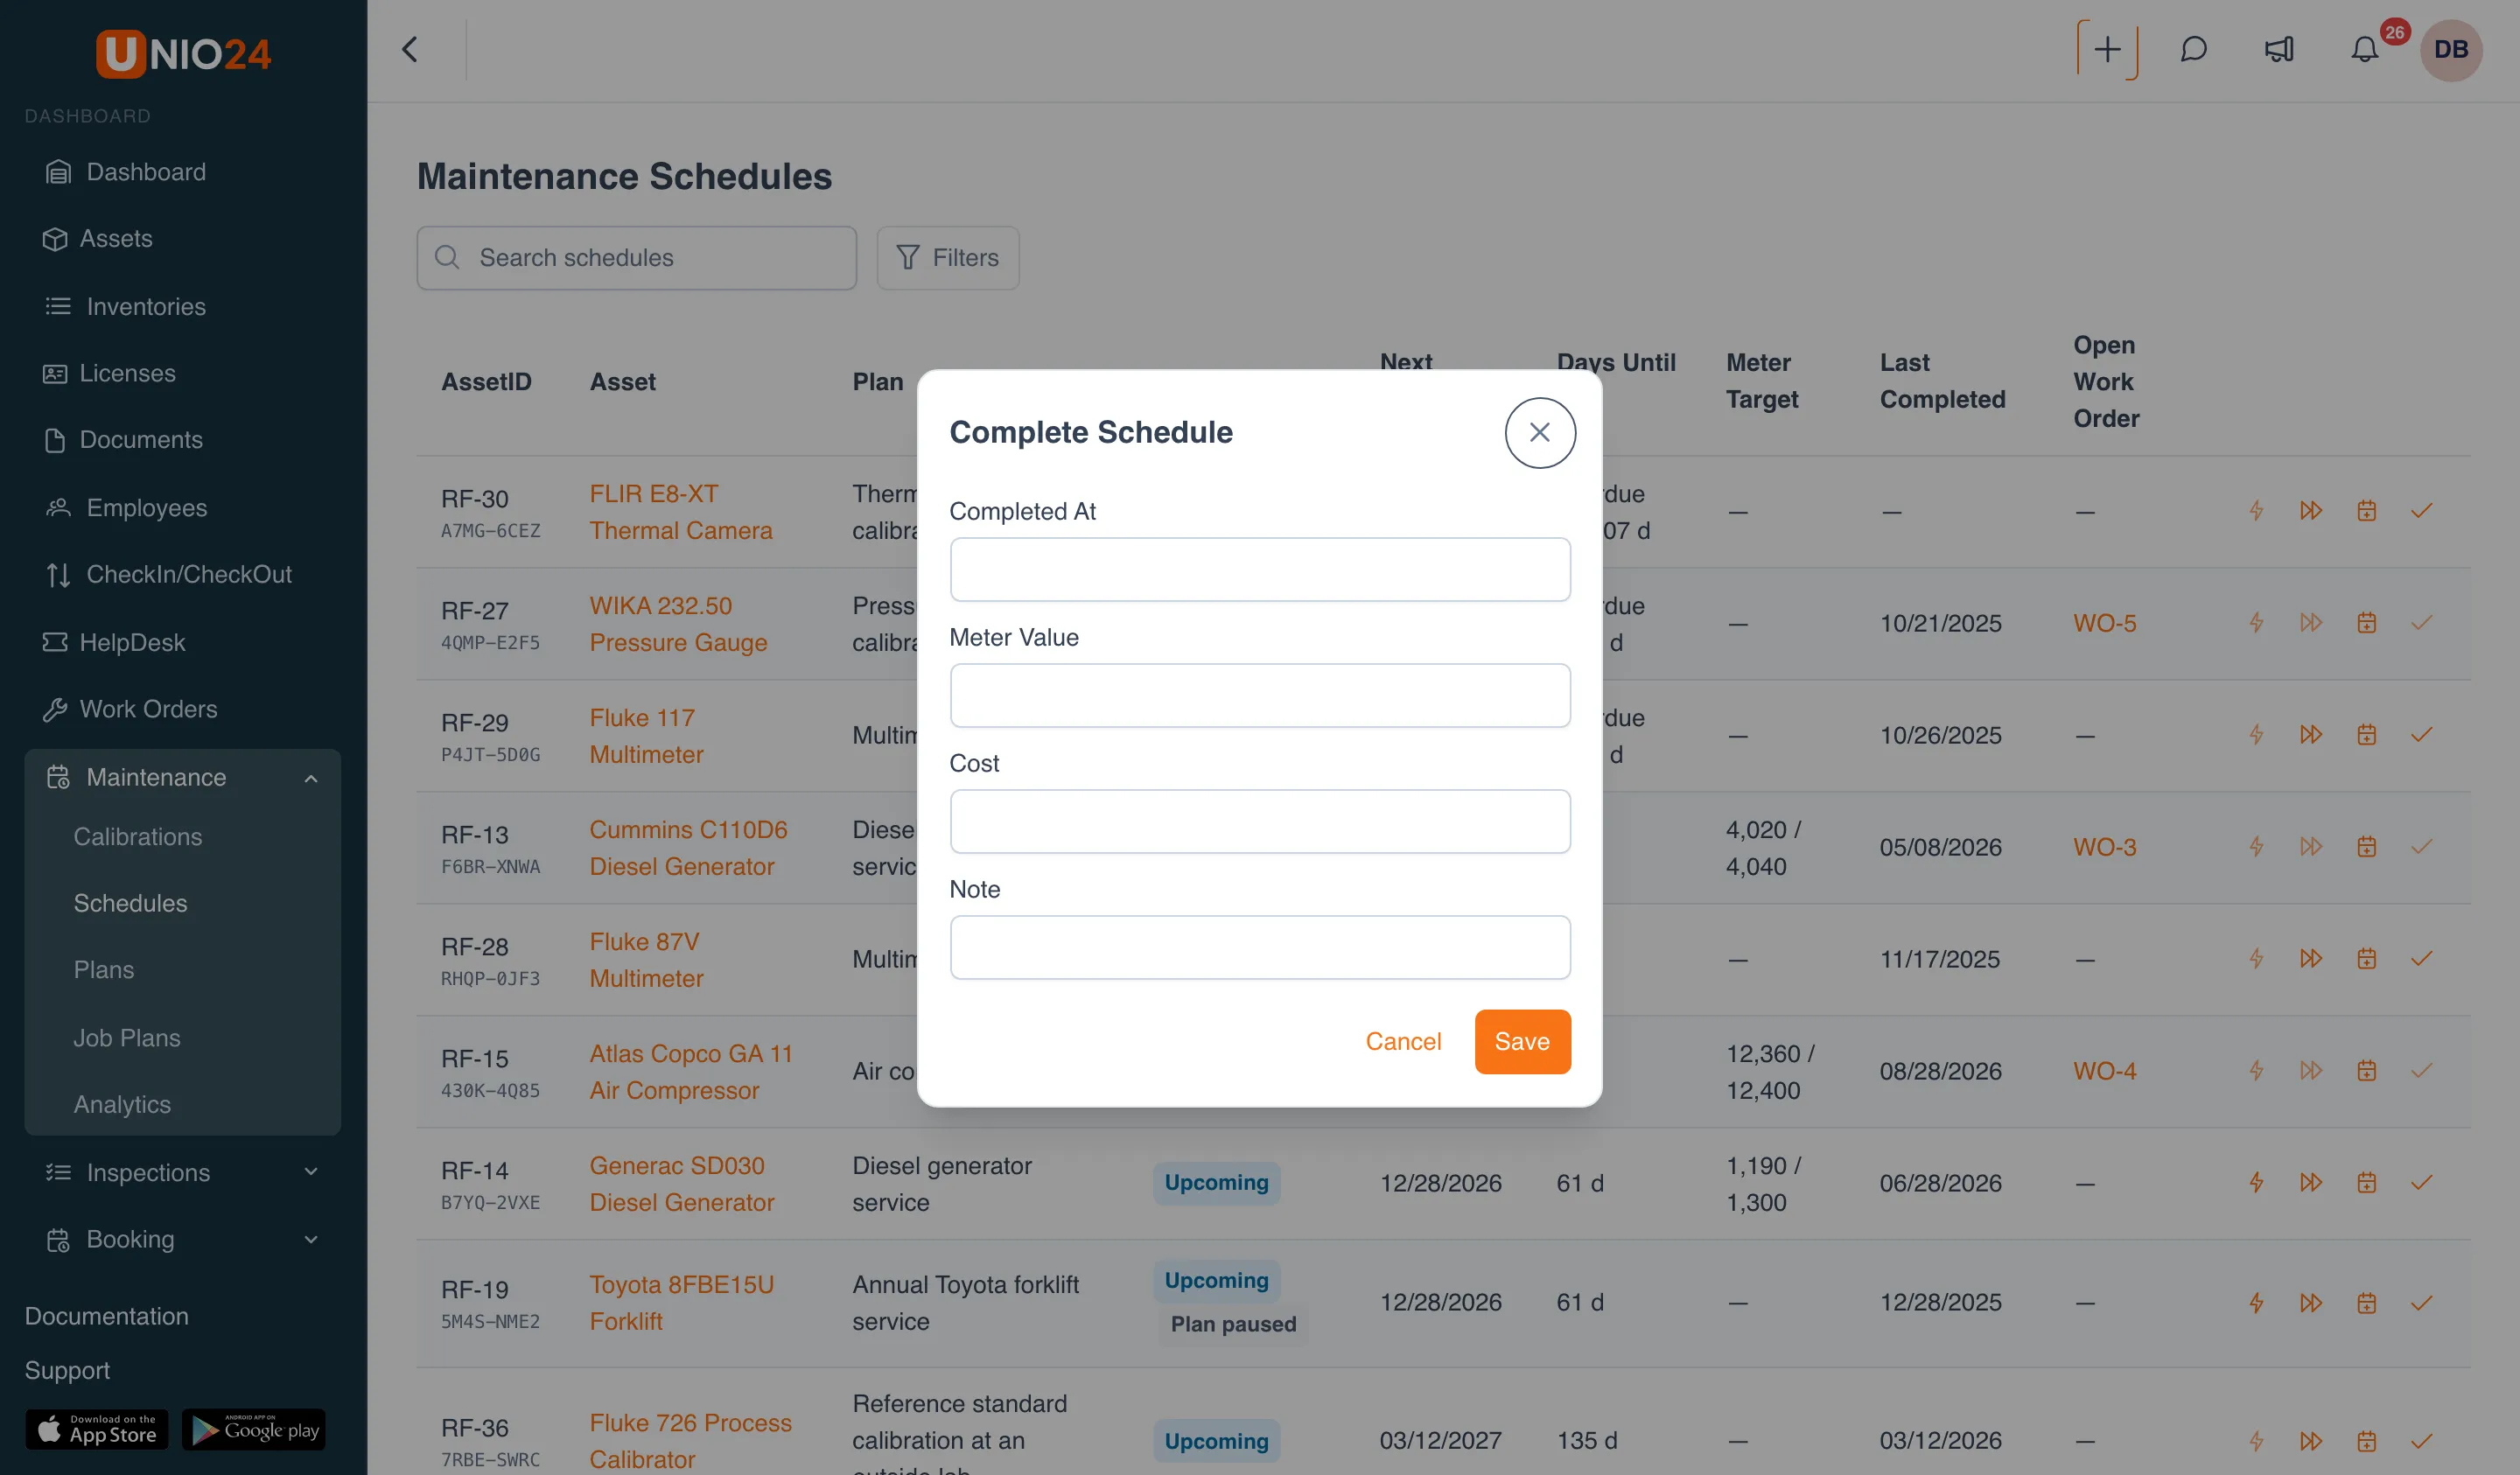This screenshot has height=1475, width=2520.
Task: Click the Note input field
Action: (1259, 947)
